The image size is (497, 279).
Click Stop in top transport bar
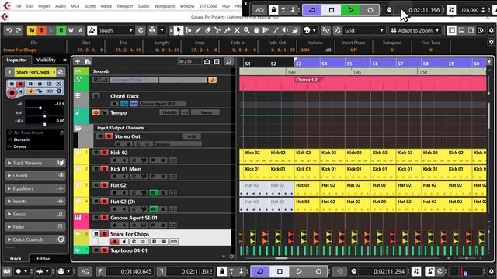coord(332,10)
